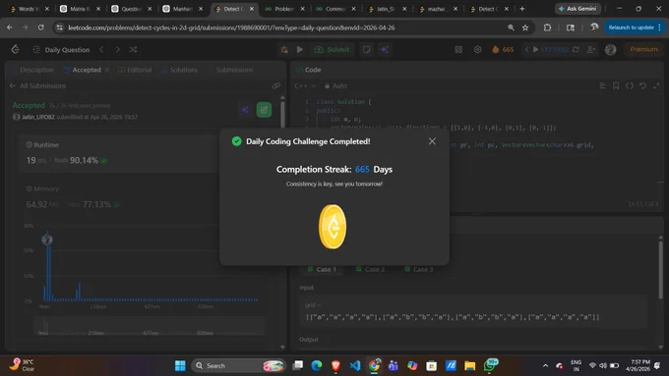Open the invite user icon

pos(591,49)
